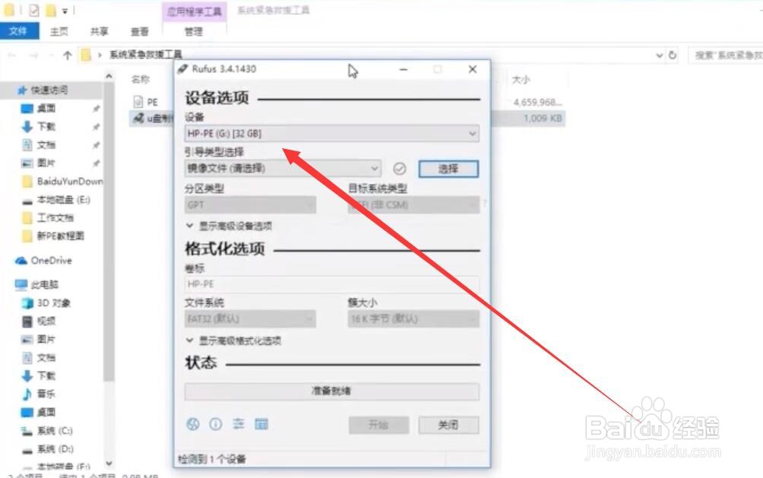Click 系统紧急救援工具 in address bar
The height and width of the screenshot is (478, 763).
145,55
